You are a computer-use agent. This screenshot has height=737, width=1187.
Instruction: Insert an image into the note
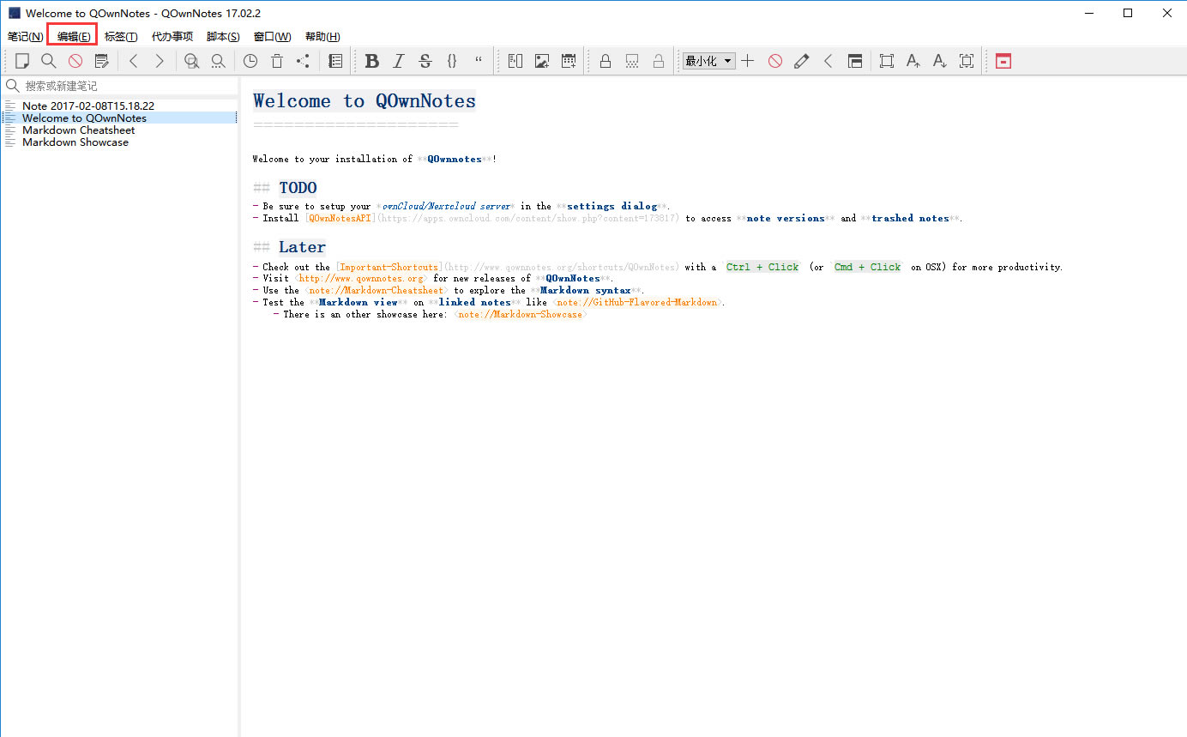[x=541, y=61]
